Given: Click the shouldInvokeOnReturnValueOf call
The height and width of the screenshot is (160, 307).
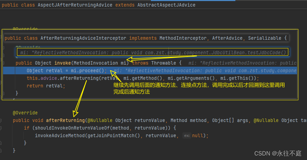Looking at the screenshot, I should point(72,128).
